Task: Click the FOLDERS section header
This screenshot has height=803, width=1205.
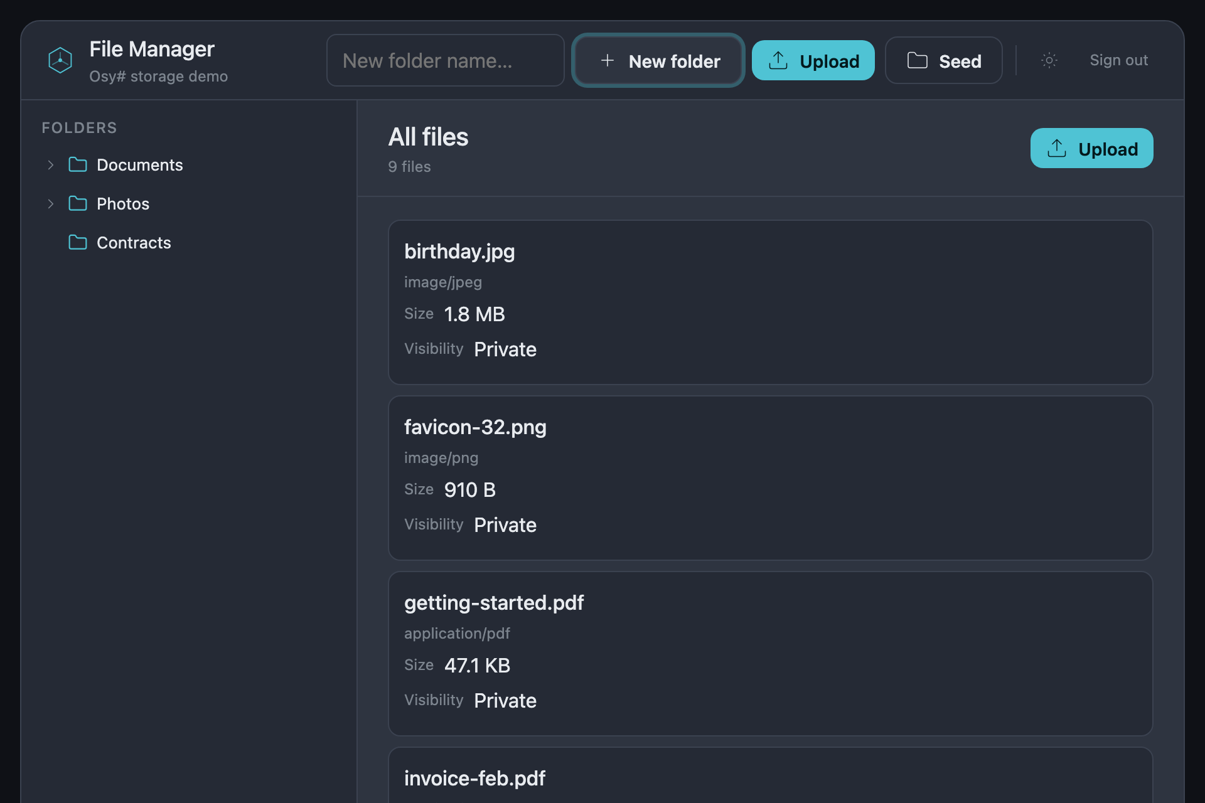Action: pyautogui.click(x=79, y=128)
